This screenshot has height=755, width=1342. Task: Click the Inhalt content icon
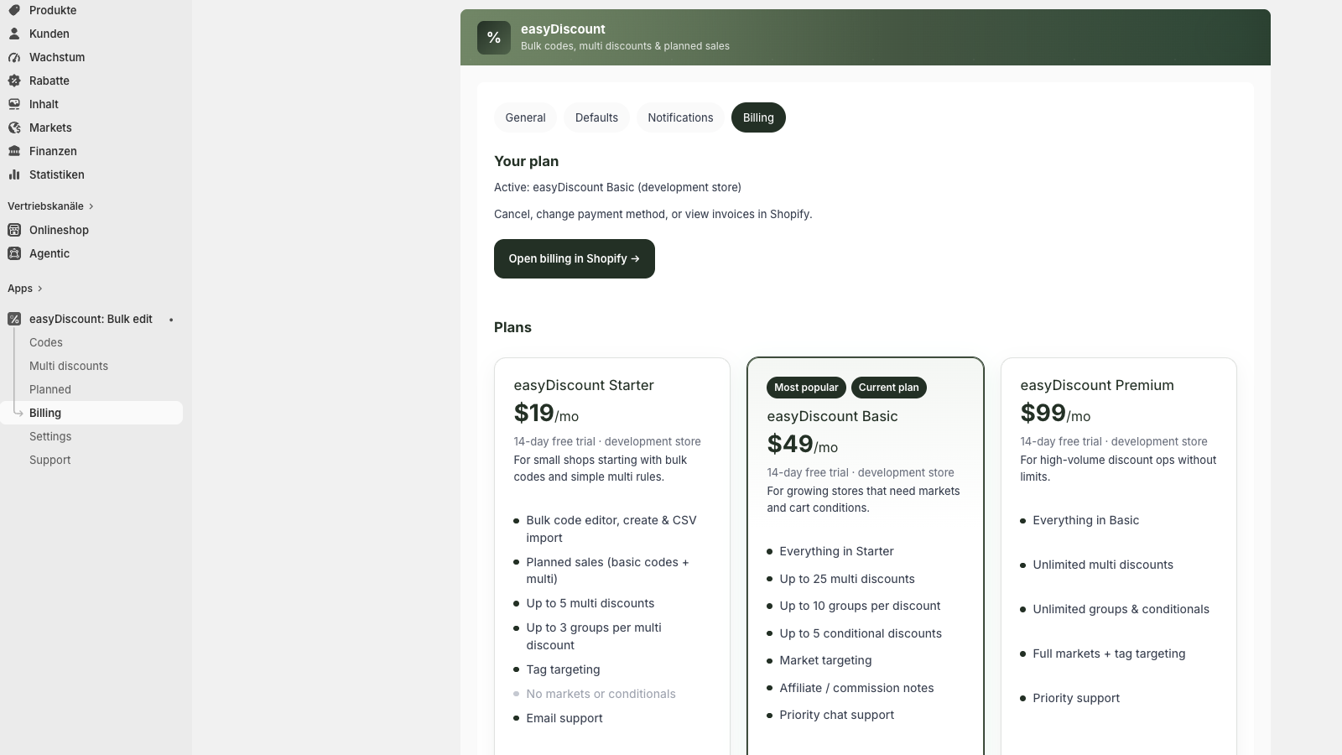(14, 104)
